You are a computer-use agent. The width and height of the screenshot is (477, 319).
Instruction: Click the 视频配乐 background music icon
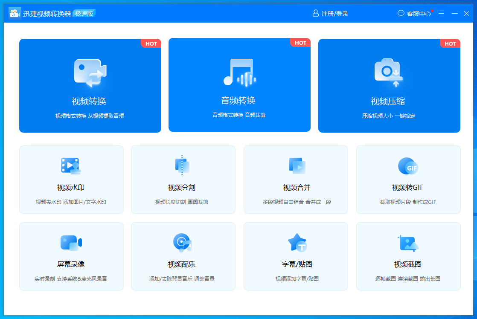[182, 243]
